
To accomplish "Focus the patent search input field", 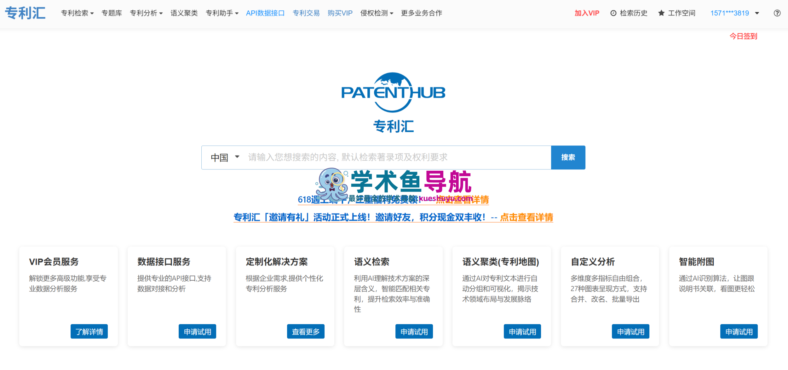I will tap(397, 157).
